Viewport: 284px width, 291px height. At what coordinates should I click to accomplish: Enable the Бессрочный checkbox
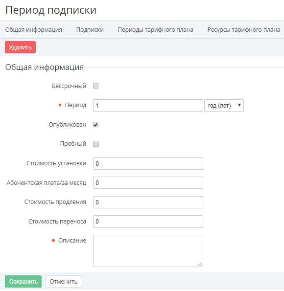(95, 86)
